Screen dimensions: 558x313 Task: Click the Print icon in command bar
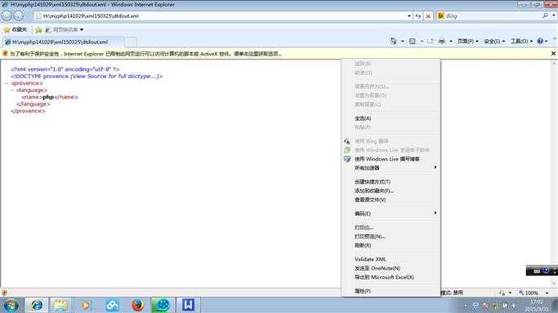coord(442,42)
